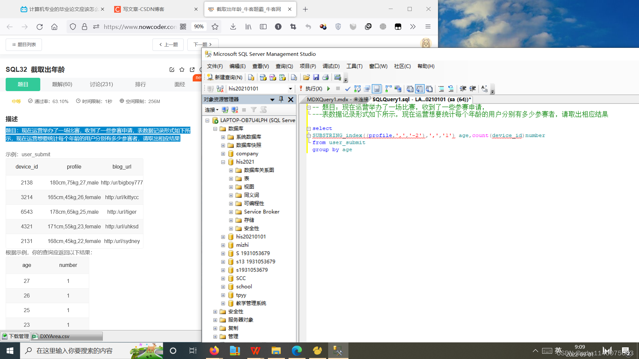
Task: Pin the Object Explorer panel
Action: (281, 99)
